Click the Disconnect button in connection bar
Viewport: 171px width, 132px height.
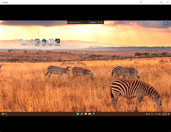93,22
